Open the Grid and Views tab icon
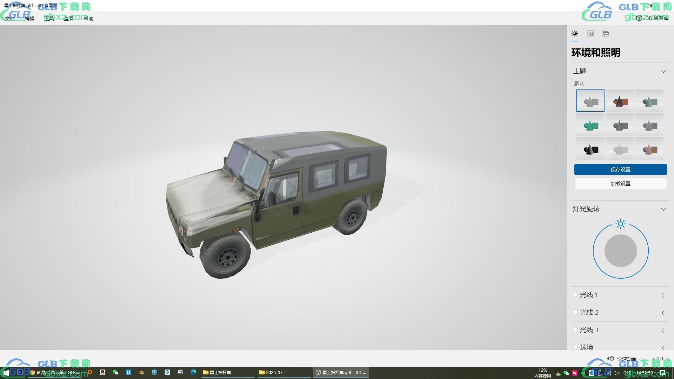 (x=606, y=34)
